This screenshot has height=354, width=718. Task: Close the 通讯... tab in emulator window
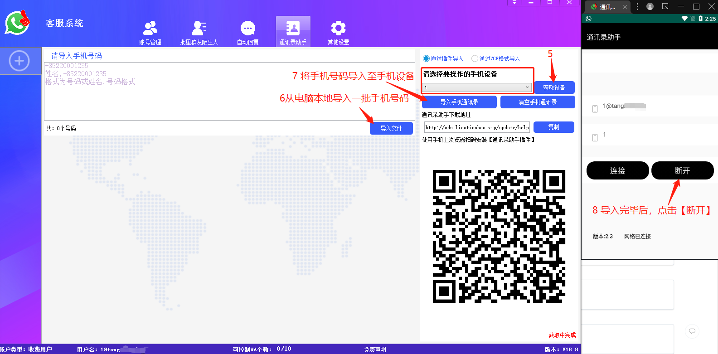625,7
